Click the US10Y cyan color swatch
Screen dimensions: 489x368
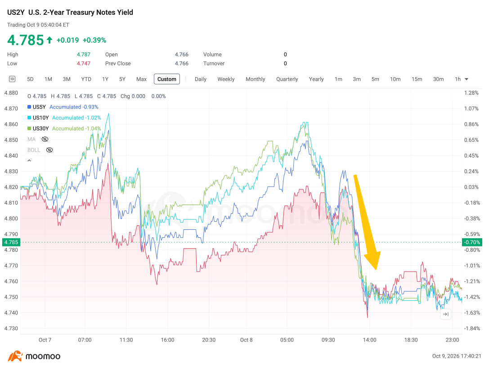(29, 118)
